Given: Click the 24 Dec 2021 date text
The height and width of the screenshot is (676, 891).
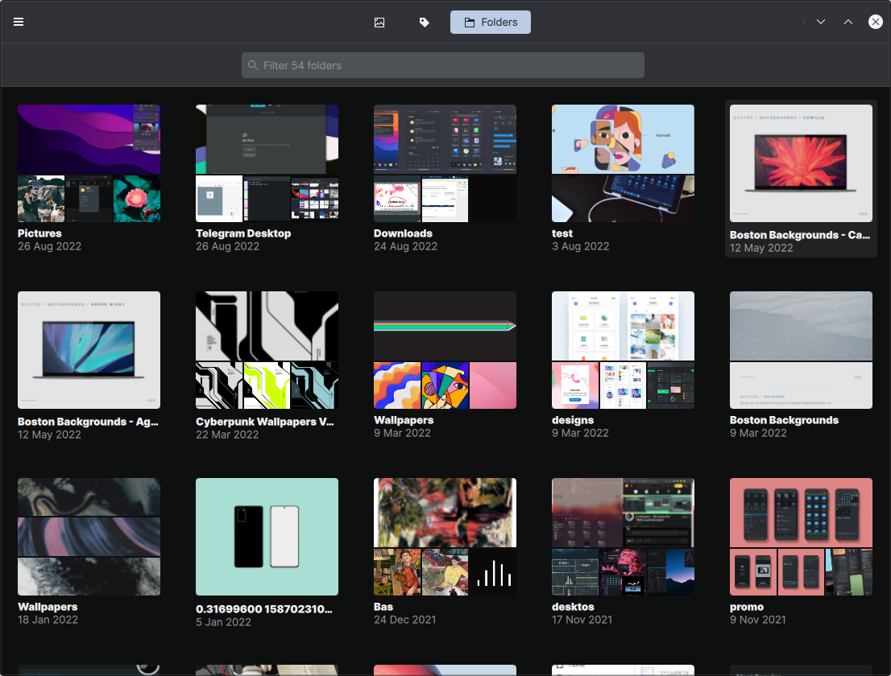Looking at the screenshot, I should click(404, 620).
